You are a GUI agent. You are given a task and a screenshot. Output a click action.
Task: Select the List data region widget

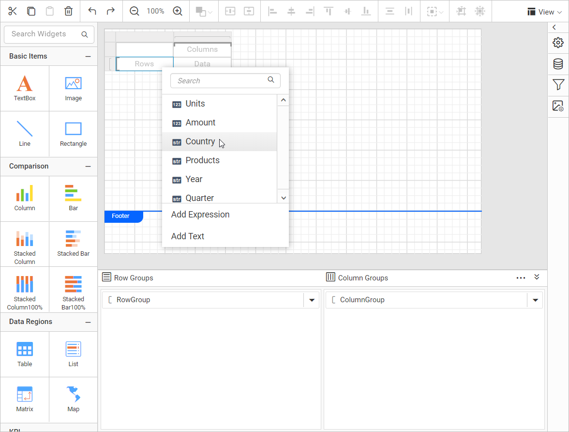(x=74, y=354)
